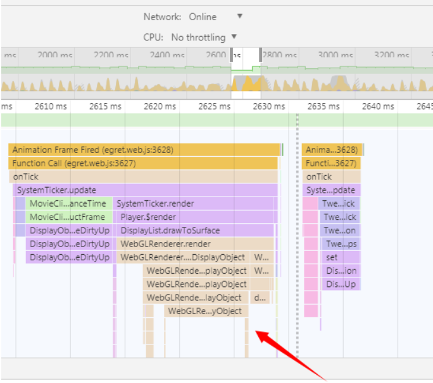
Task: Select the MovieCli...uctFrame green bar
Action: 69,217
